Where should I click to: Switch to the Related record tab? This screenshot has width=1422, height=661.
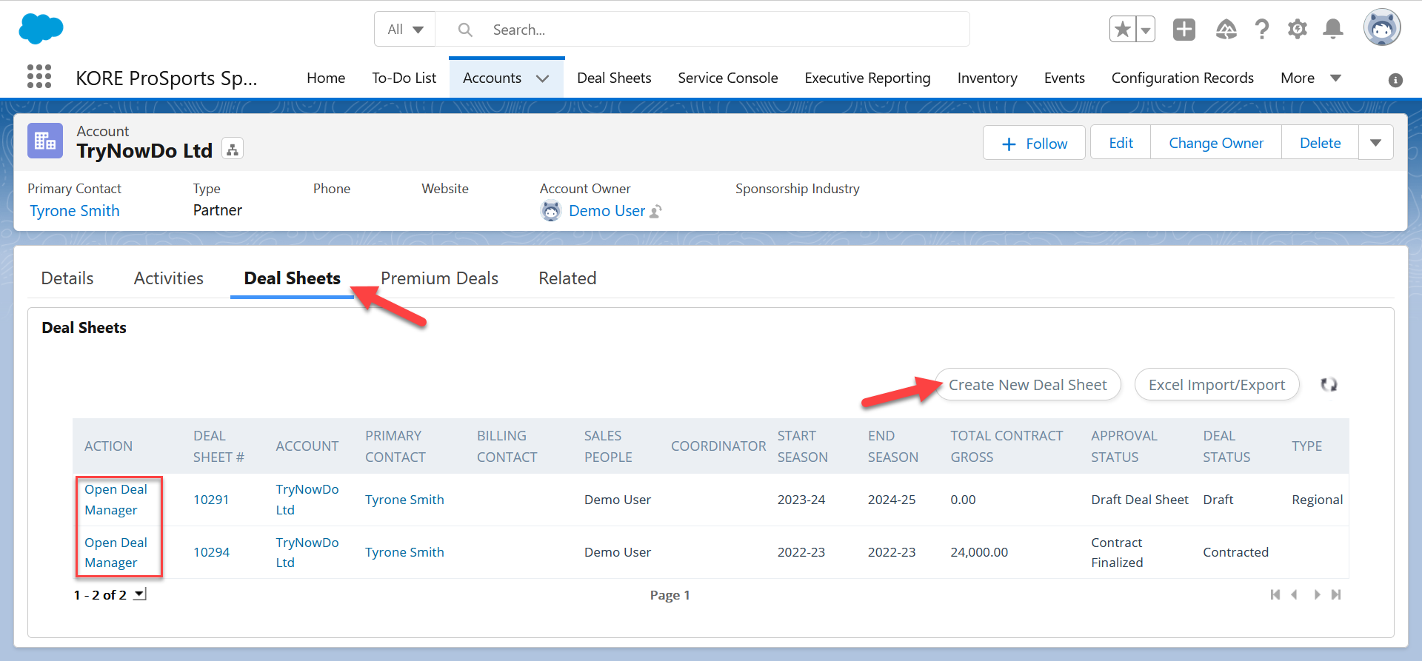coord(567,278)
